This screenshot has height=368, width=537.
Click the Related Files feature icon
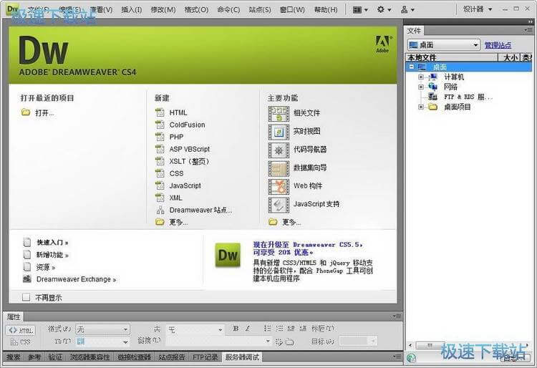(x=279, y=114)
